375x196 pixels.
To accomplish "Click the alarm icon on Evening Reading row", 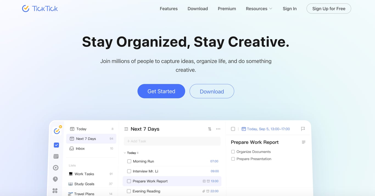I will (x=208, y=191).
